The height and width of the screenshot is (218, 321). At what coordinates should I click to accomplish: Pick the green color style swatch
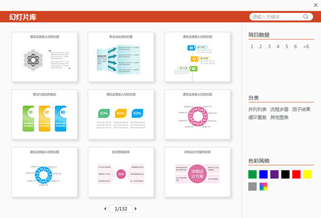coord(253,174)
